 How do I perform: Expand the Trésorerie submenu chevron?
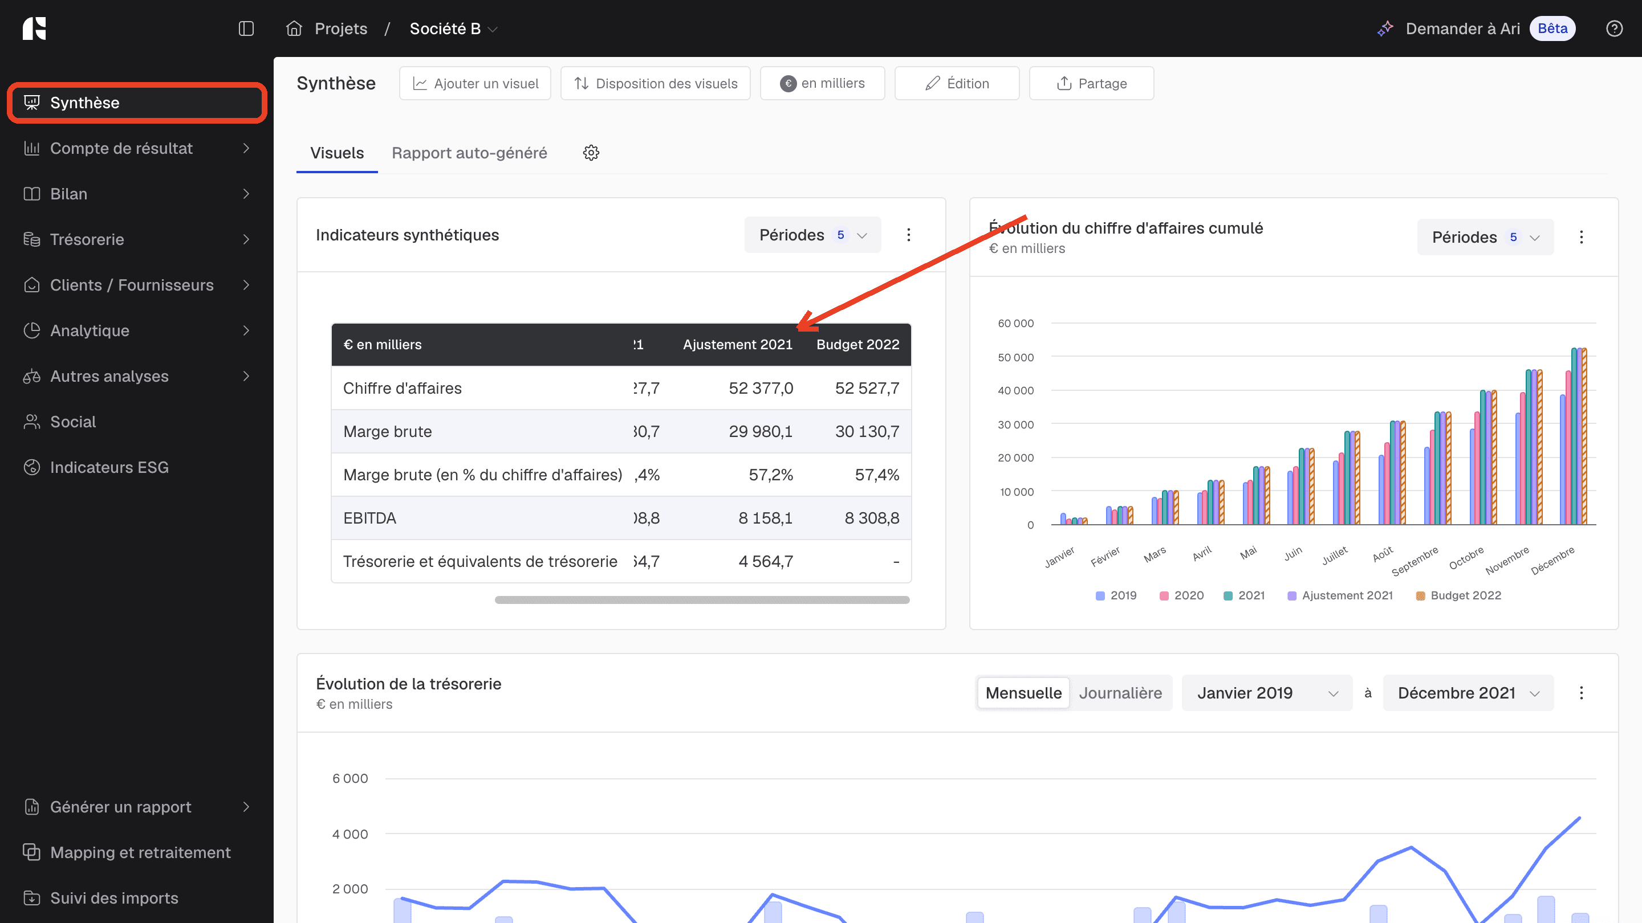point(246,239)
